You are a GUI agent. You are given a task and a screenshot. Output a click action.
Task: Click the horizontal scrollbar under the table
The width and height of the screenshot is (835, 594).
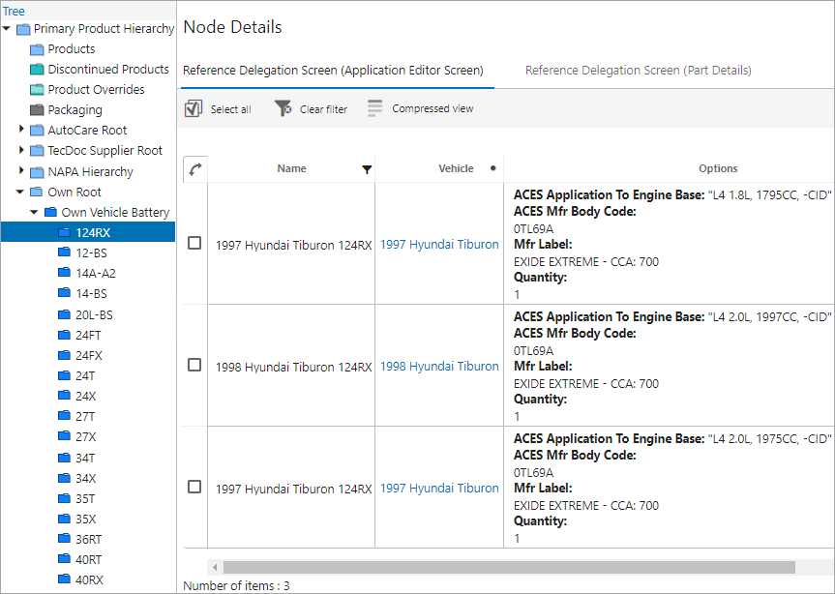tap(509, 567)
